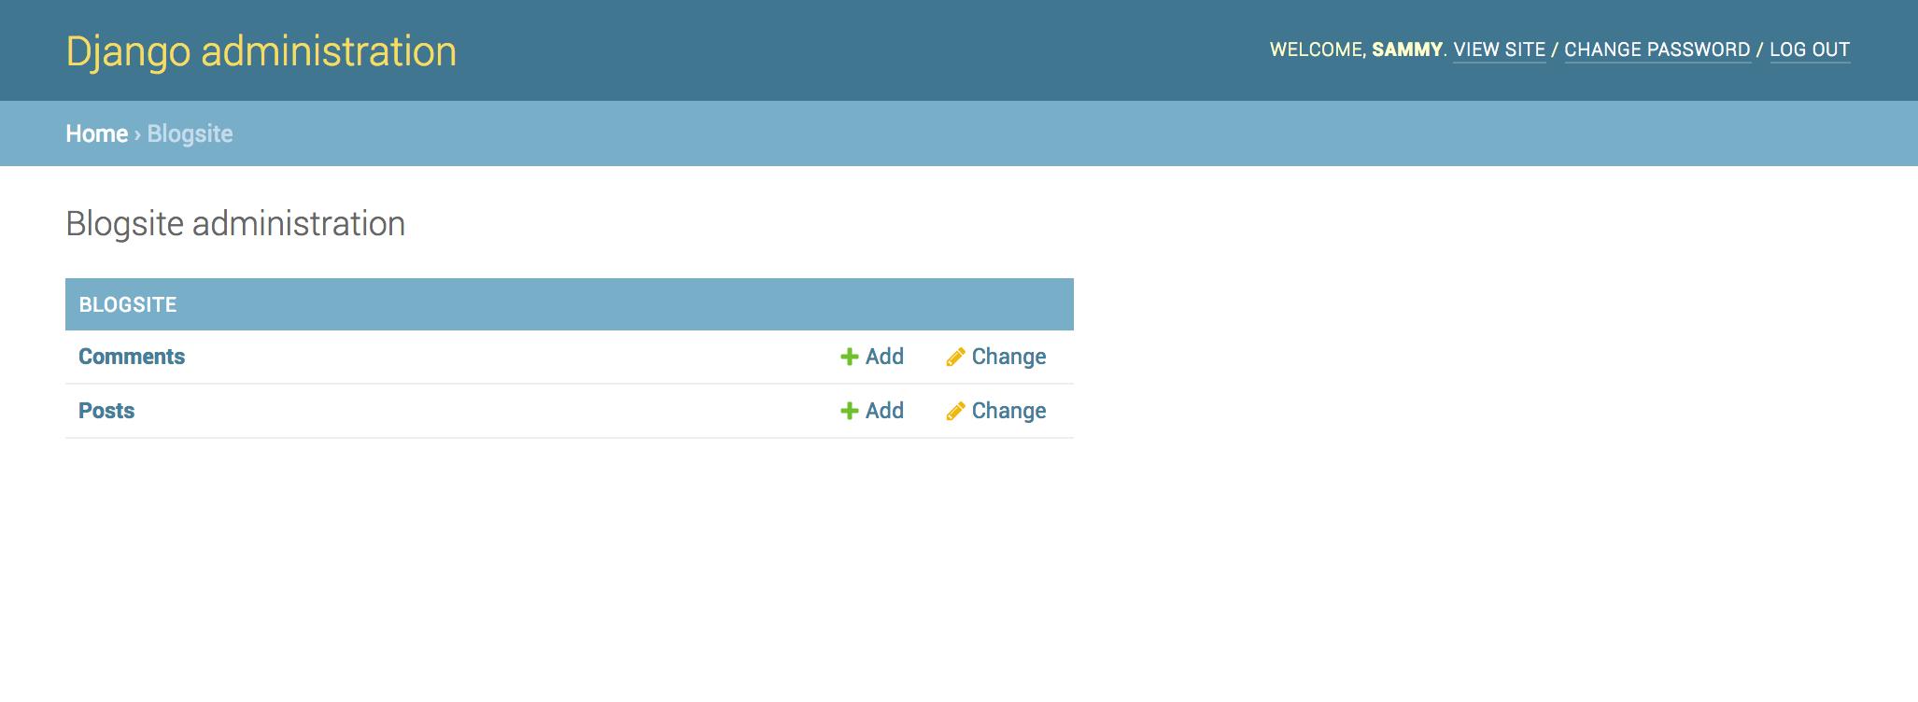Open the Comments model list
1918x702 pixels.
(132, 357)
